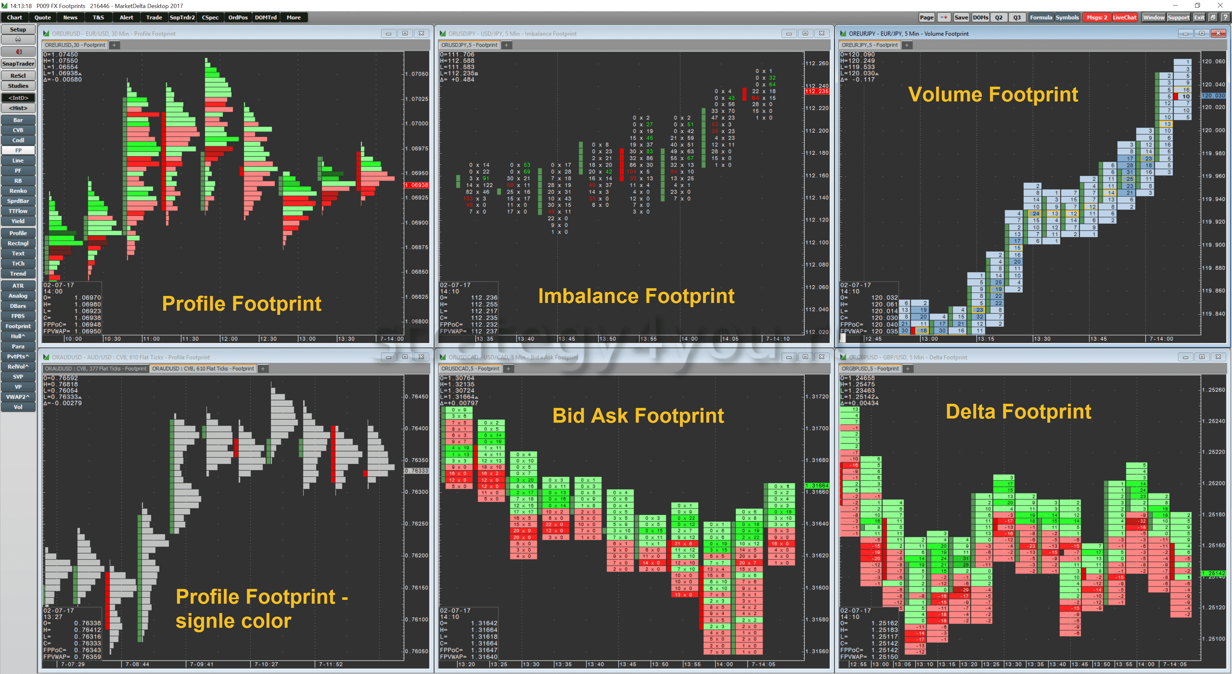Select the Line chart type
Viewport: 1232px width, 674px height.
pyautogui.click(x=18, y=161)
